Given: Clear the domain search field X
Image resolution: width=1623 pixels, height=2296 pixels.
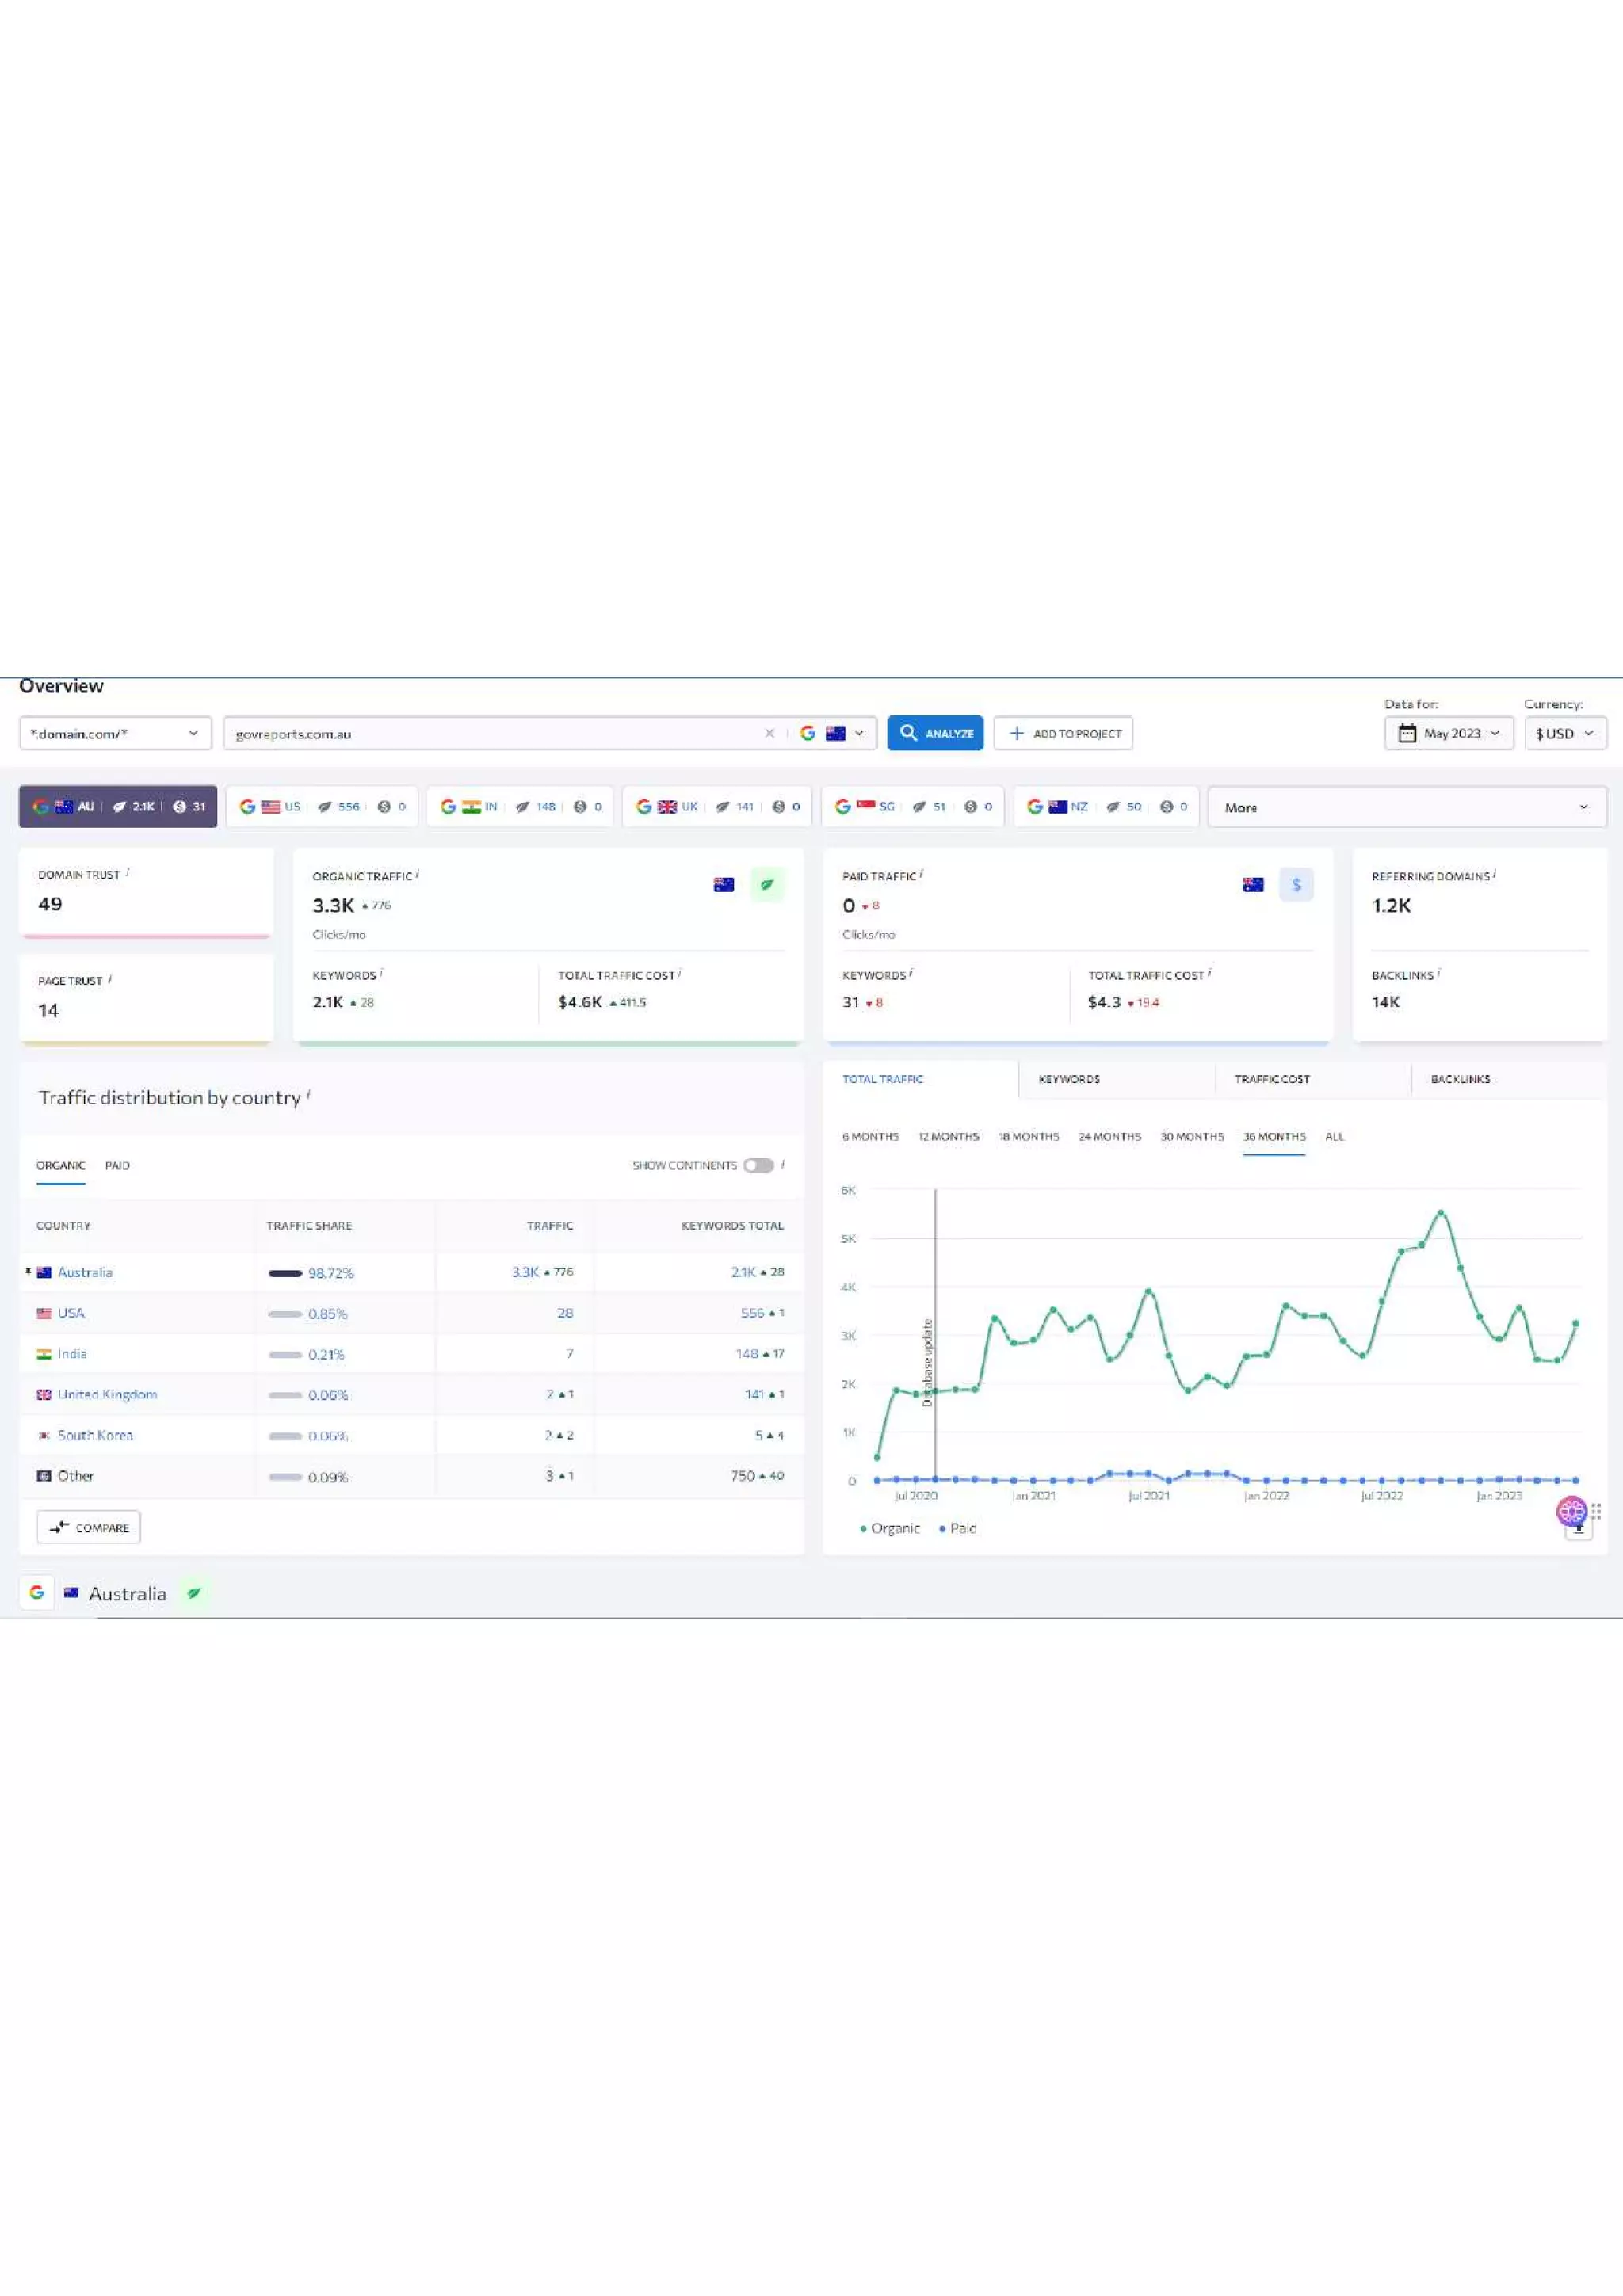Looking at the screenshot, I should pos(769,733).
